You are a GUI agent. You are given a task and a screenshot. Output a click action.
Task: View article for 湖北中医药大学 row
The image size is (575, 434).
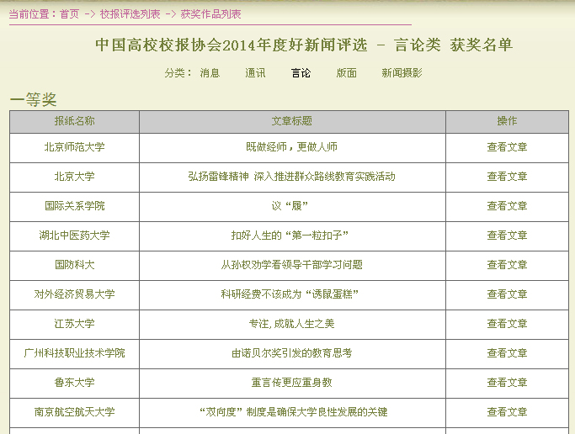tap(507, 236)
